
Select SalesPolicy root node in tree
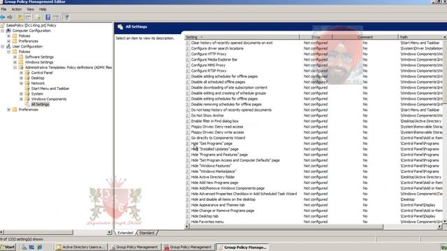[31, 25]
